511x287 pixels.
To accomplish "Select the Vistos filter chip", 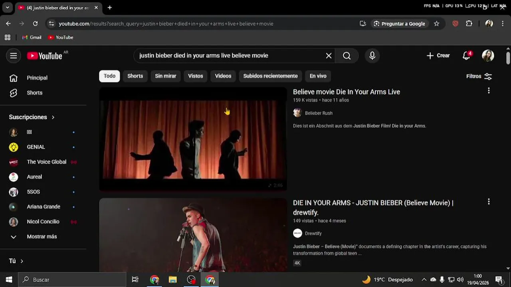I will click(x=196, y=76).
